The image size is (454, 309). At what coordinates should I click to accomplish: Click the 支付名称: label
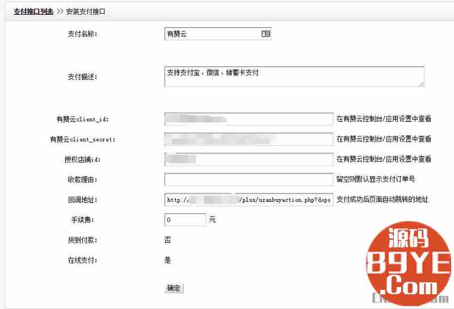coord(82,34)
